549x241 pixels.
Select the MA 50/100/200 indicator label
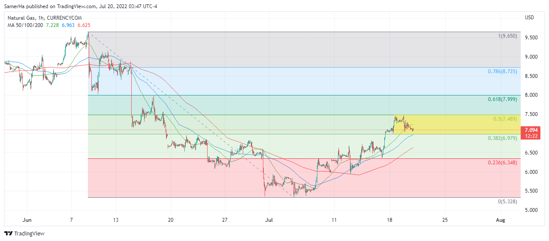point(24,25)
